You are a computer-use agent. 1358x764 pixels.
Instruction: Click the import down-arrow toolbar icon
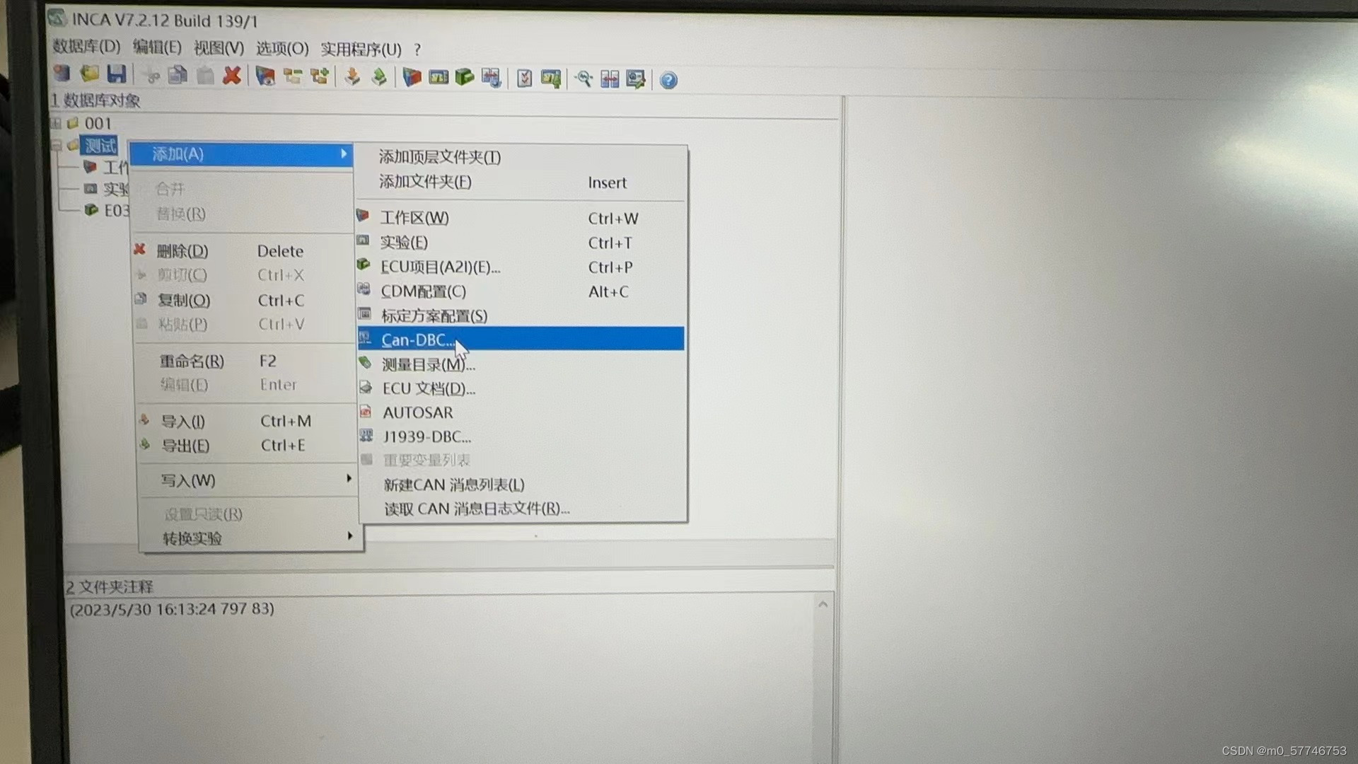tap(352, 76)
